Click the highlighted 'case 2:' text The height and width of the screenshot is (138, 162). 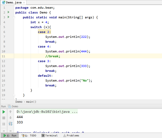pos(44,32)
